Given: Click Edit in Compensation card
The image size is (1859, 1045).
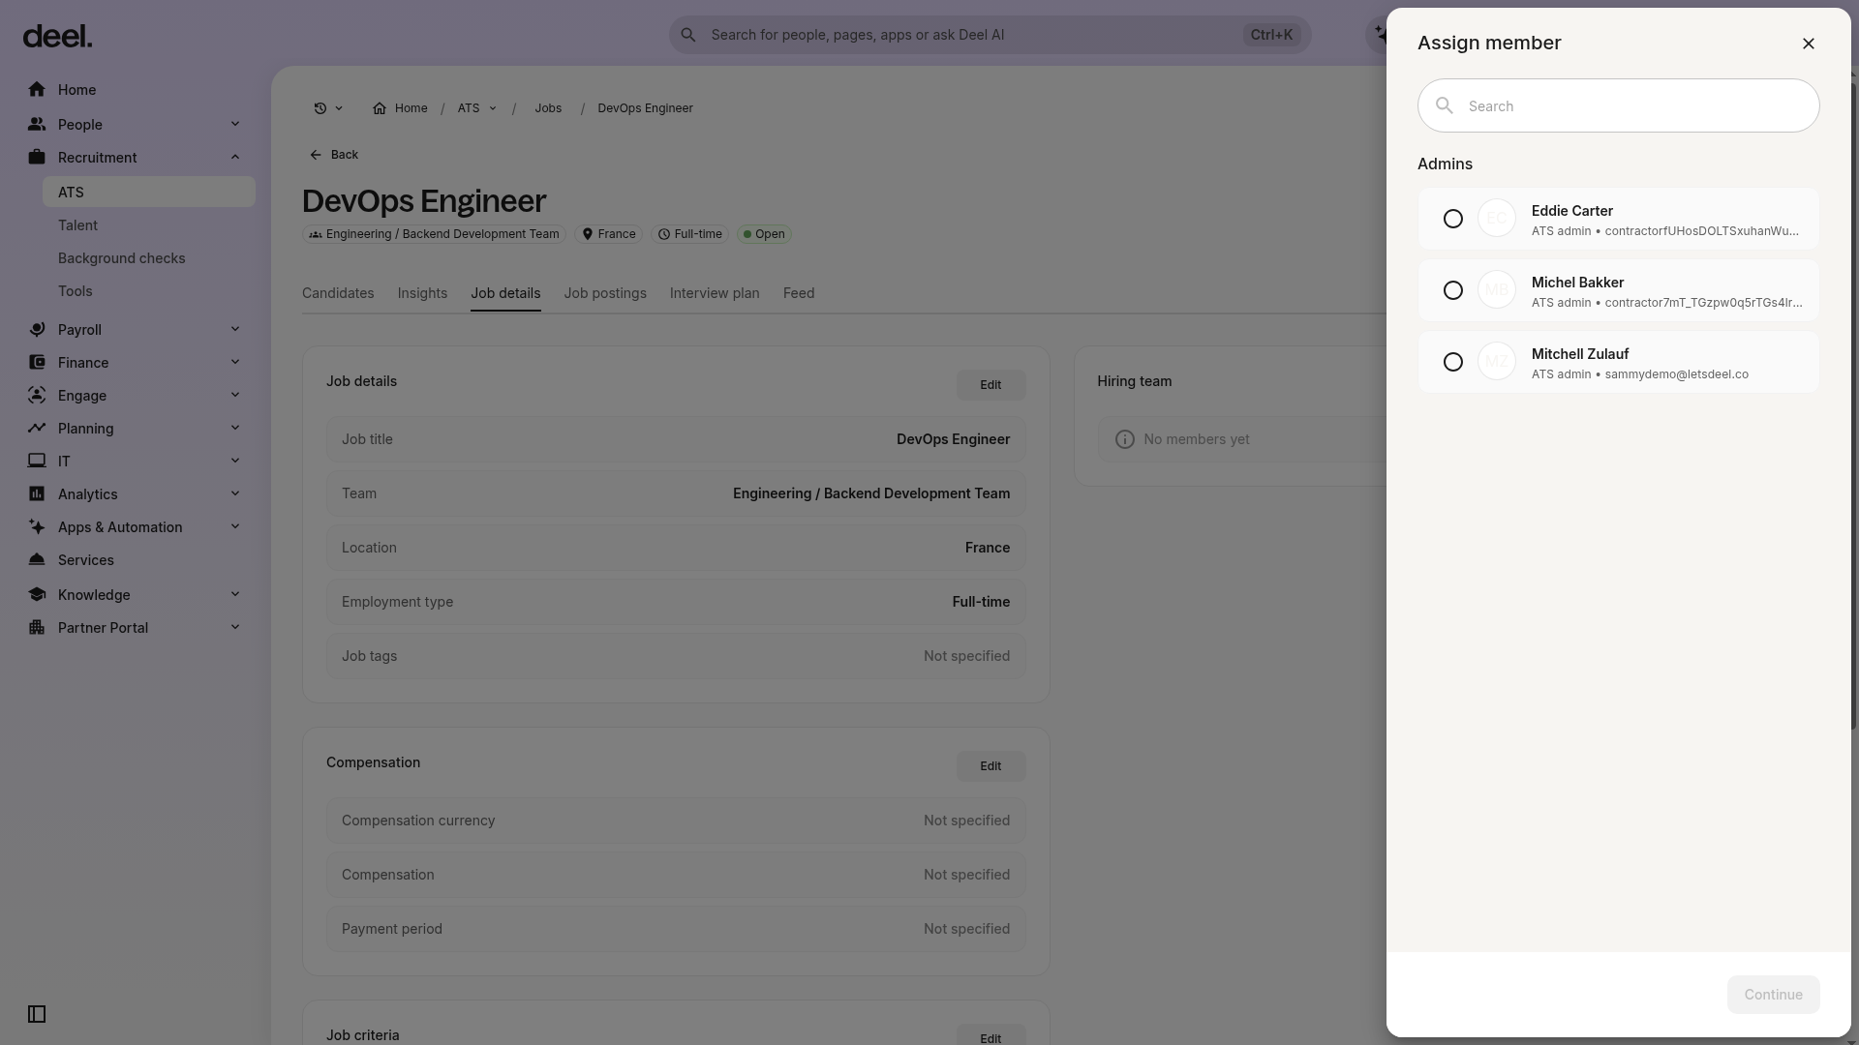Looking at the screenshot, I should pyautogui.click(x=990, y=766).
